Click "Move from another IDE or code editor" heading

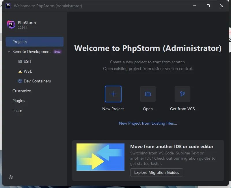[x=172, y=147]
